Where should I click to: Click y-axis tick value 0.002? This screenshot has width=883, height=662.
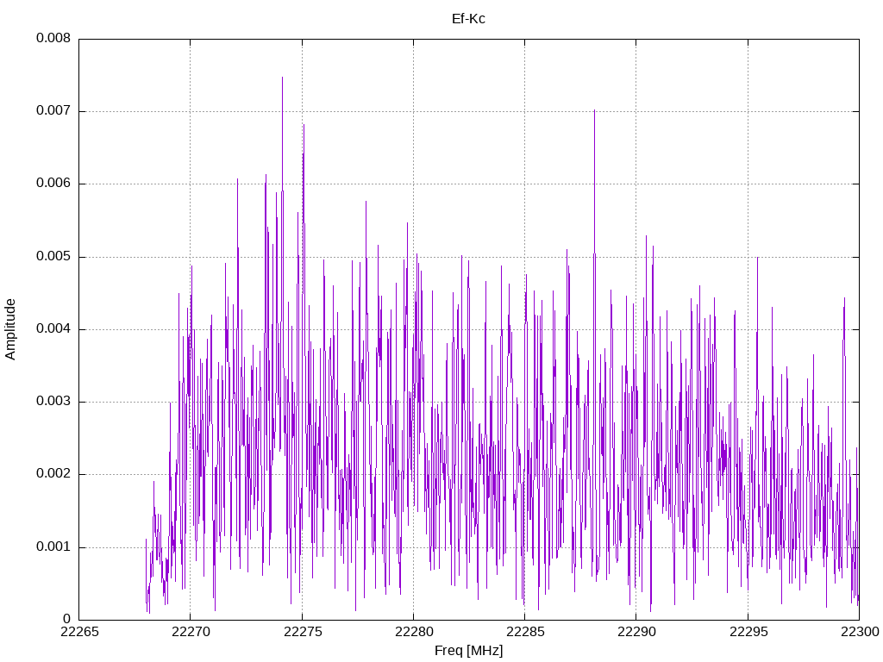pos(53,474)
